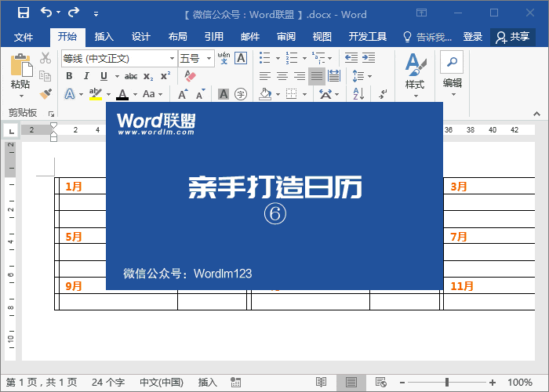This screenshot has width=549, height=392.
Task: Apply a numbered list
Action: point(291,58)
